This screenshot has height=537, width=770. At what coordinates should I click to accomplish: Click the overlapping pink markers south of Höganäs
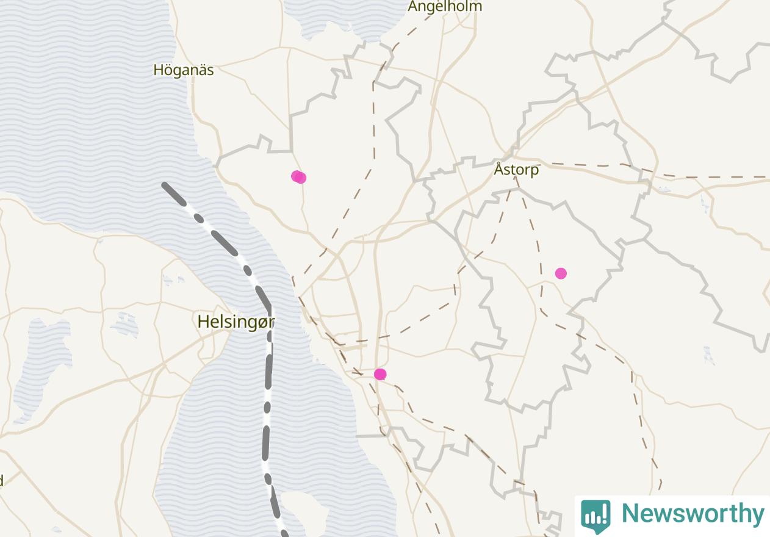pyautogui.click(x=298, y=177)
